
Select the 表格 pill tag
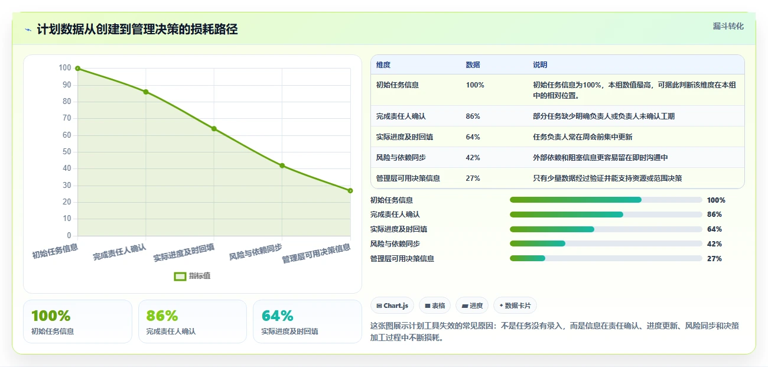click(434, 306)
